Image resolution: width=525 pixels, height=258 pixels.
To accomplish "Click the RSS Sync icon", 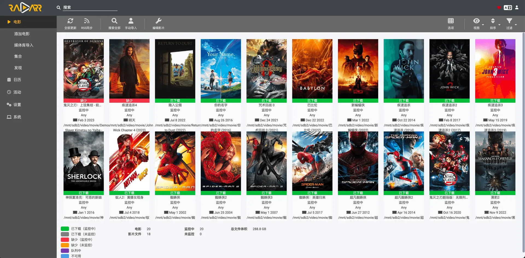I will click(87, 21).
